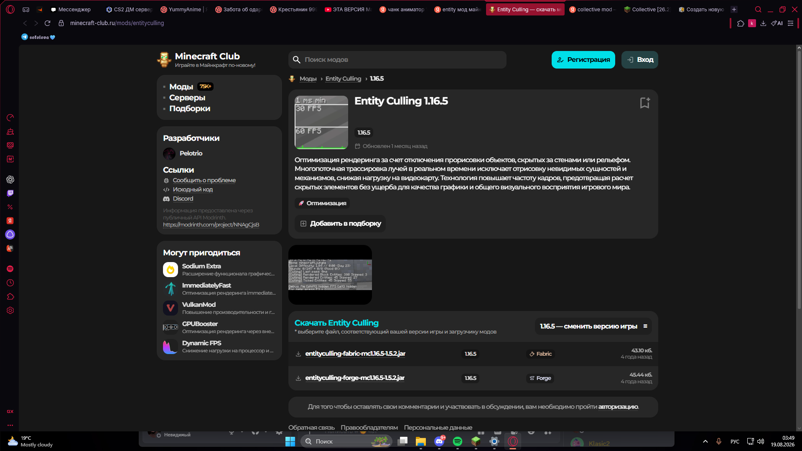Image resolution: width=802 pixels, height=451 pixels.
Task: Reload the current page
Action: point(48,23)
